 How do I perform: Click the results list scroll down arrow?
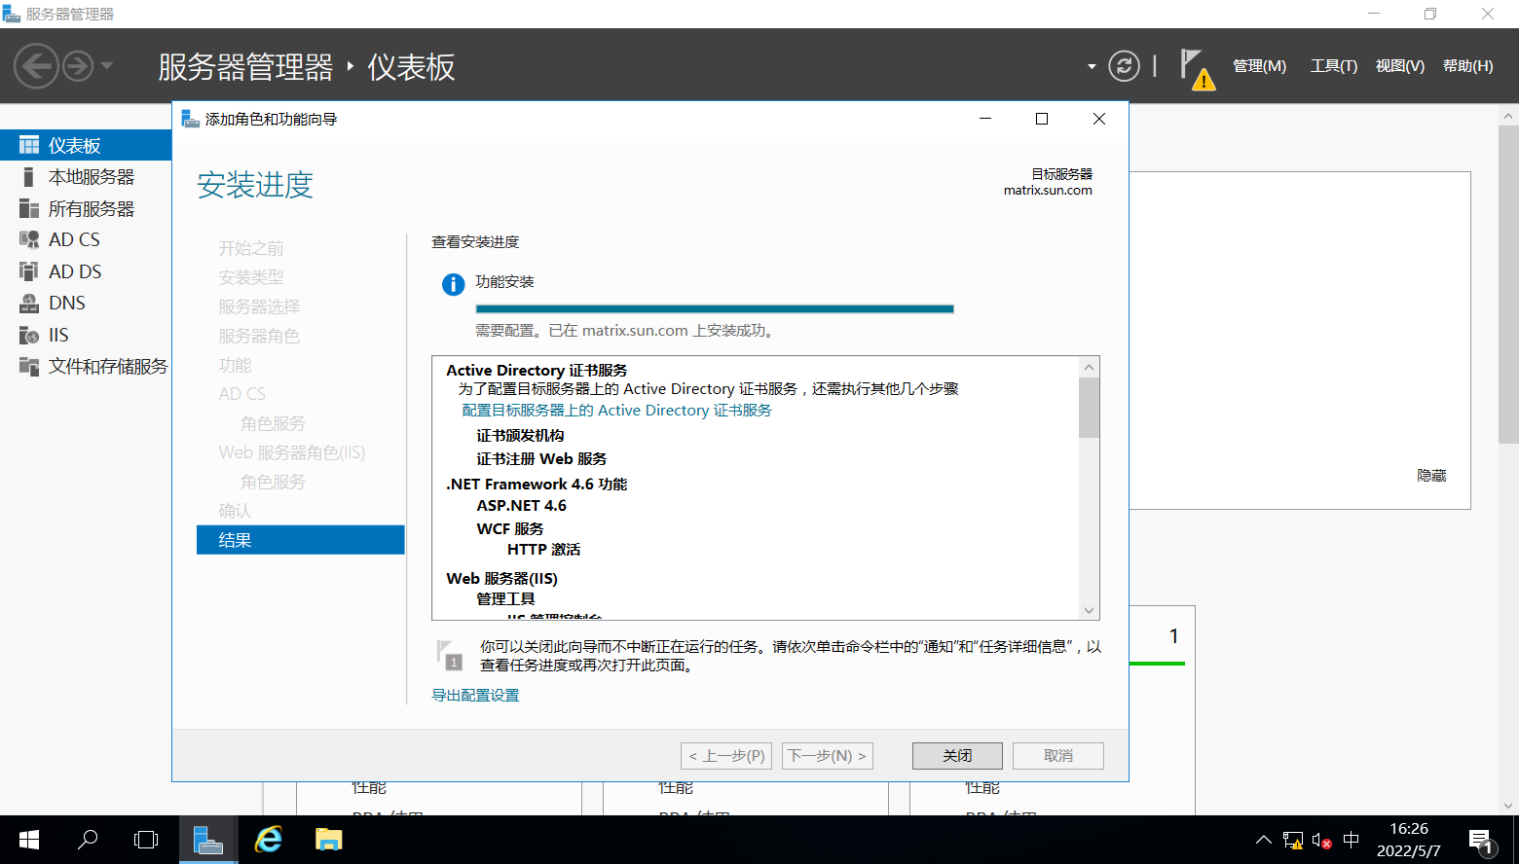pos(1090,610)
